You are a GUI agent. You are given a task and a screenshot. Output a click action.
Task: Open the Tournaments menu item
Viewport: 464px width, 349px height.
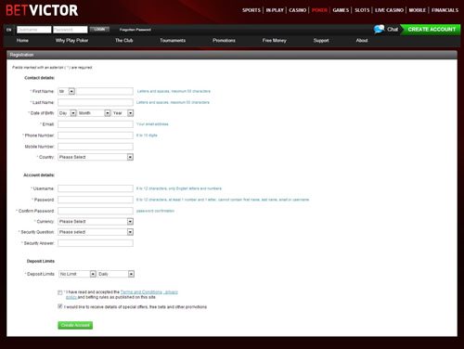click(173, 41)
